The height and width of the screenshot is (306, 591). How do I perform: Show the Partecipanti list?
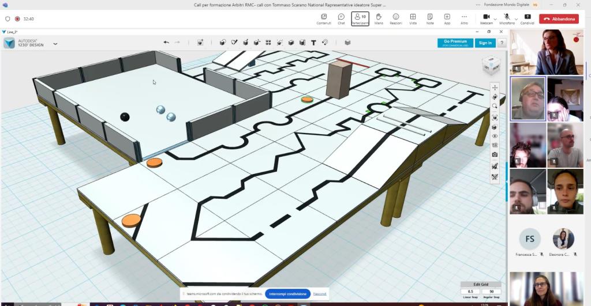(360, 19)
